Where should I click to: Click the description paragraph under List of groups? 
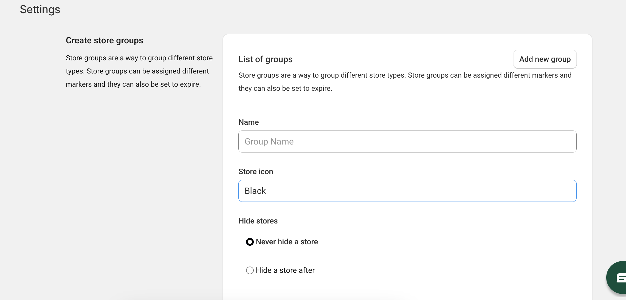(405, 82)
